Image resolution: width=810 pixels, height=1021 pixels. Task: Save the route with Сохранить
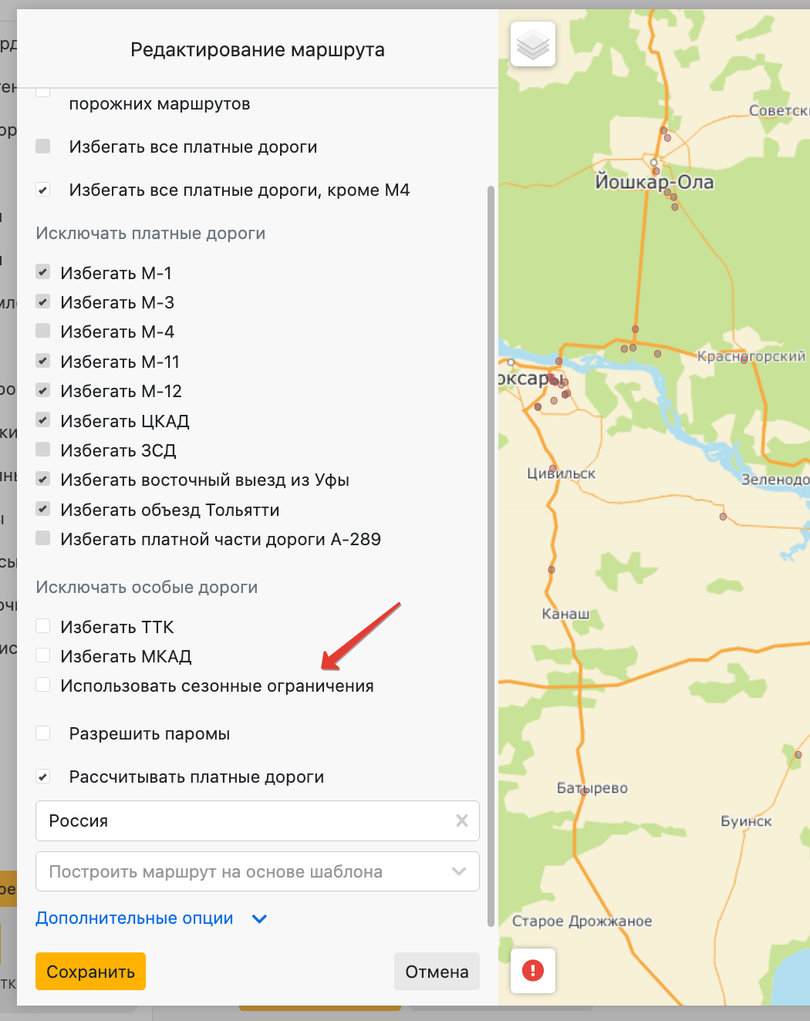point(90,972)
